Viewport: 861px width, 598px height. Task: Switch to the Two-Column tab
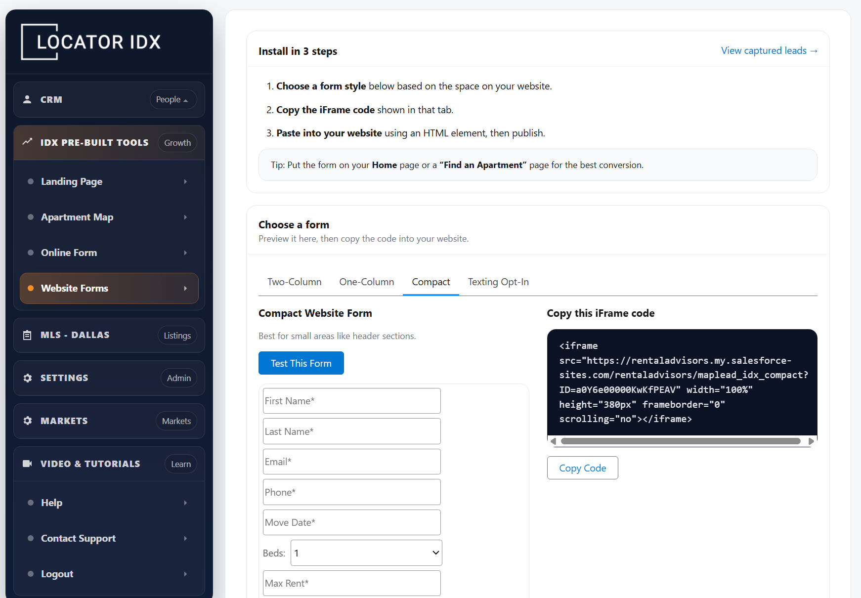pos(295,282)
